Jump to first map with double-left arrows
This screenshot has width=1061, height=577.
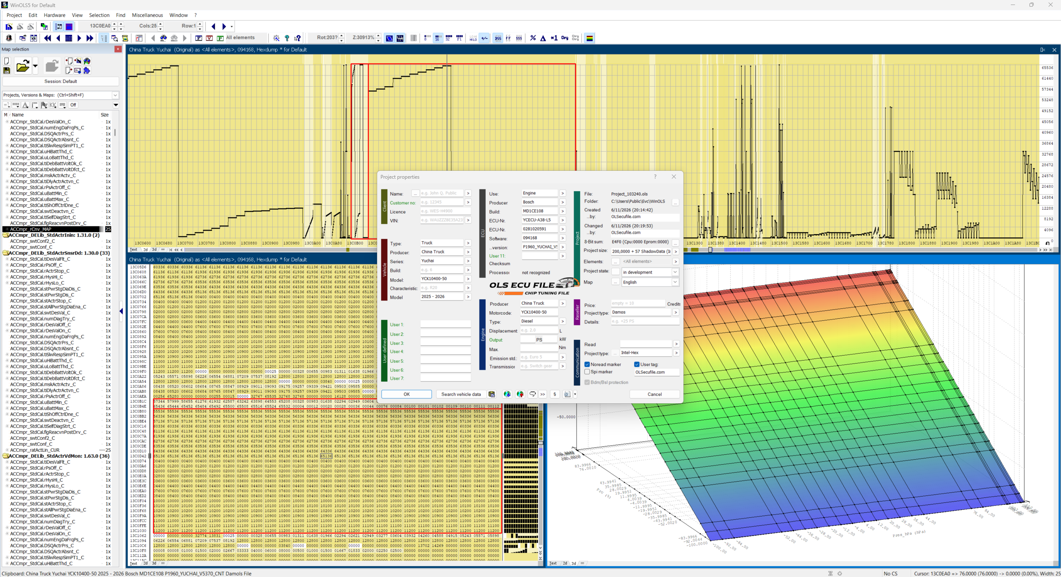[x=48, y=38]
